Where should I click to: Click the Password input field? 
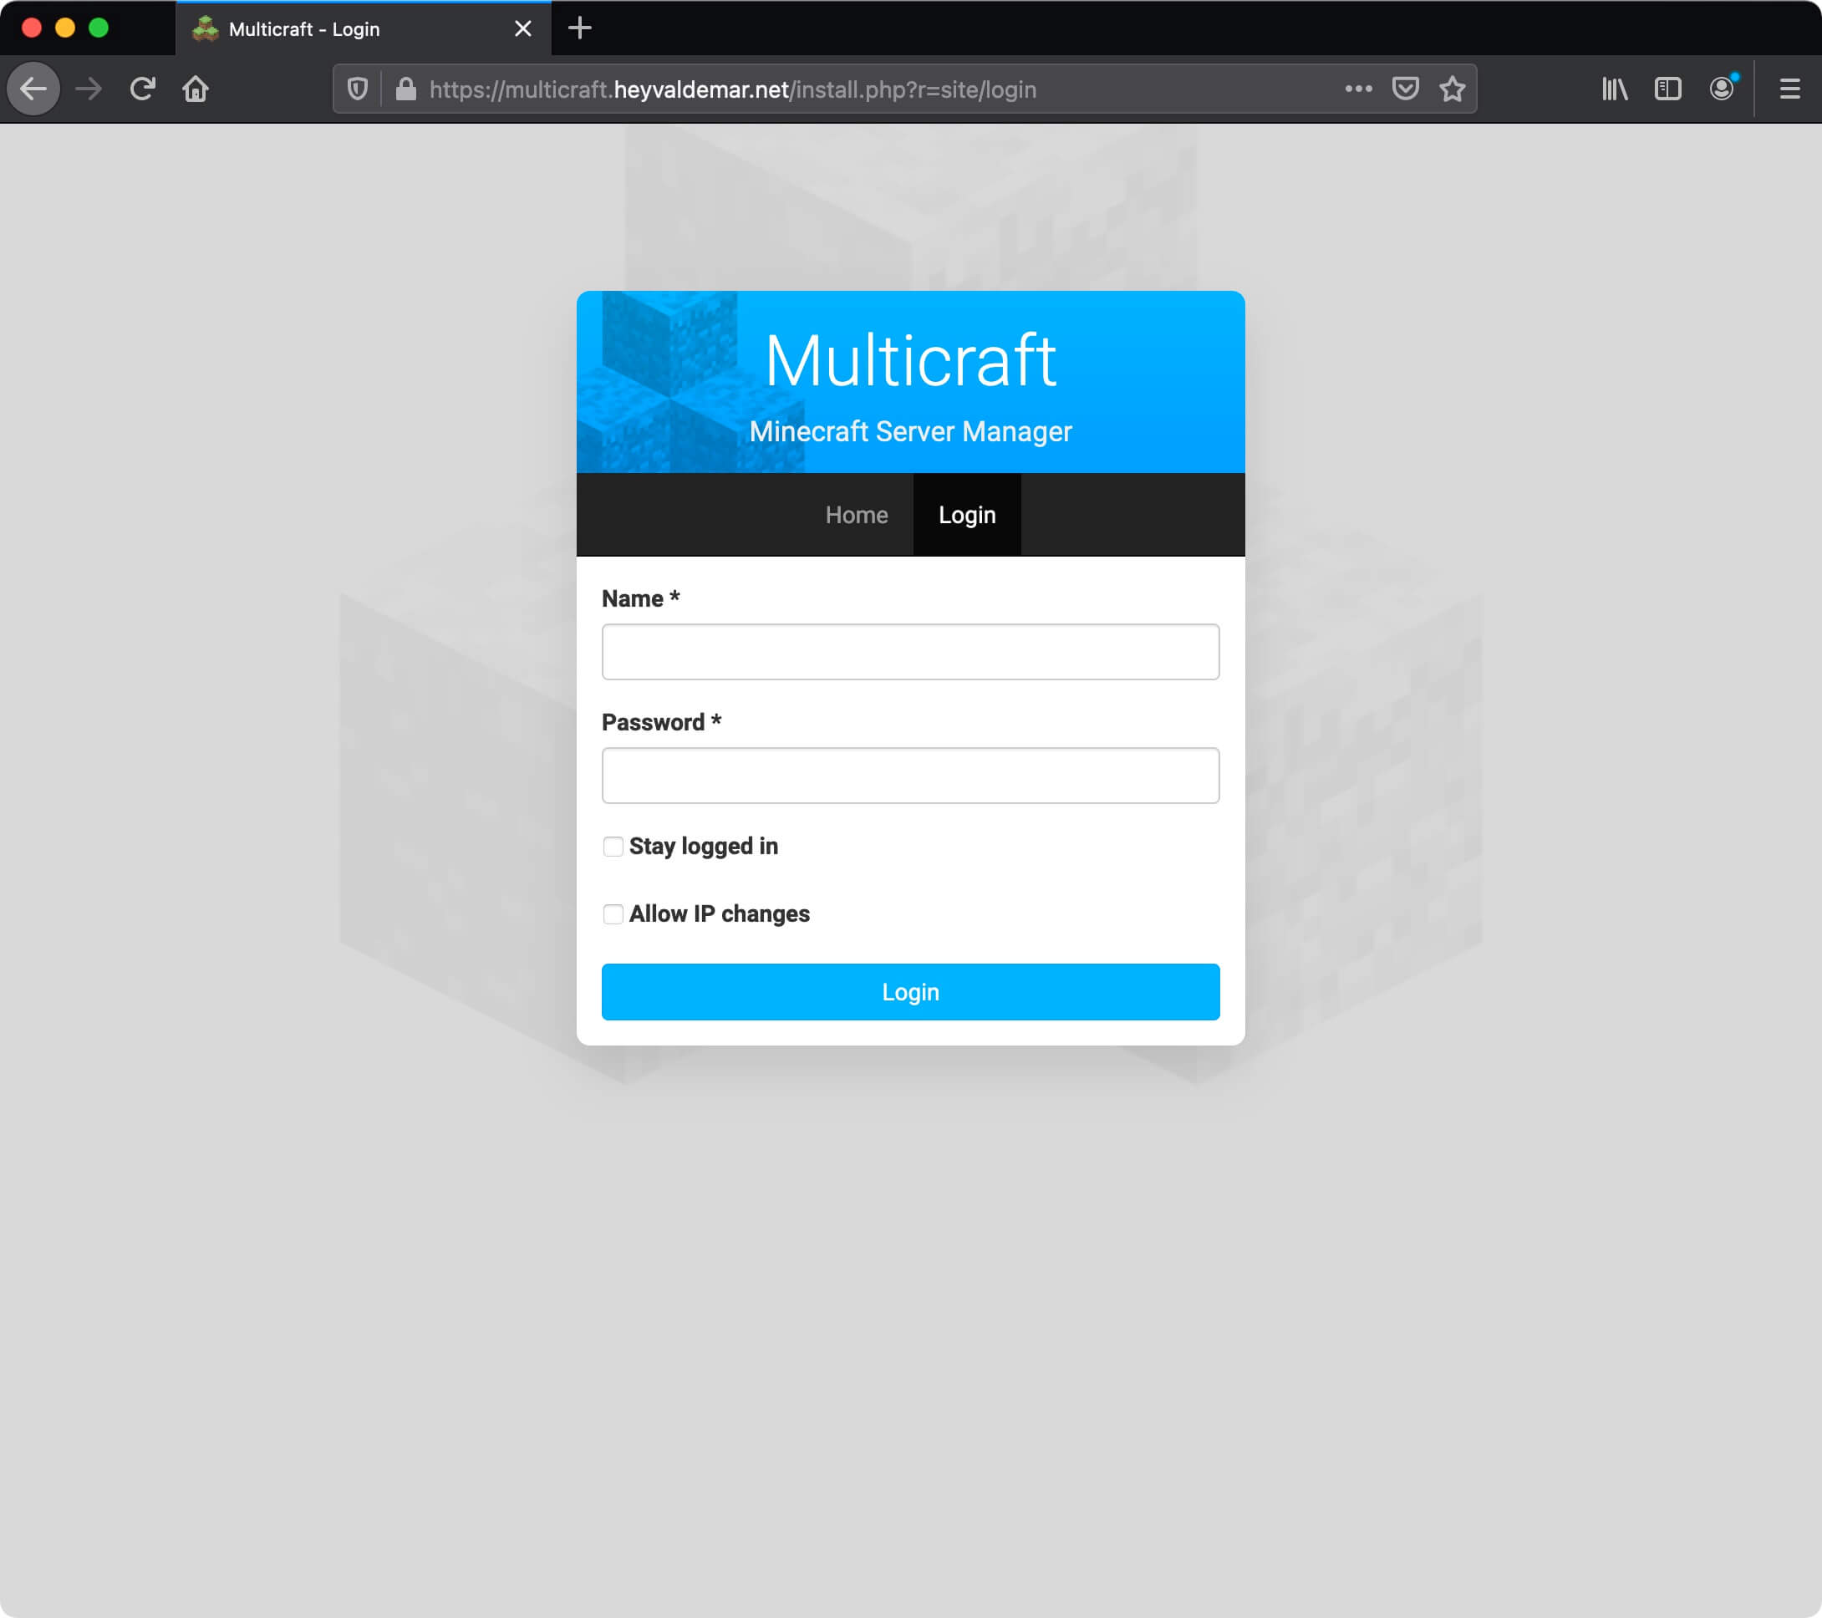click(x=910, y=775)
